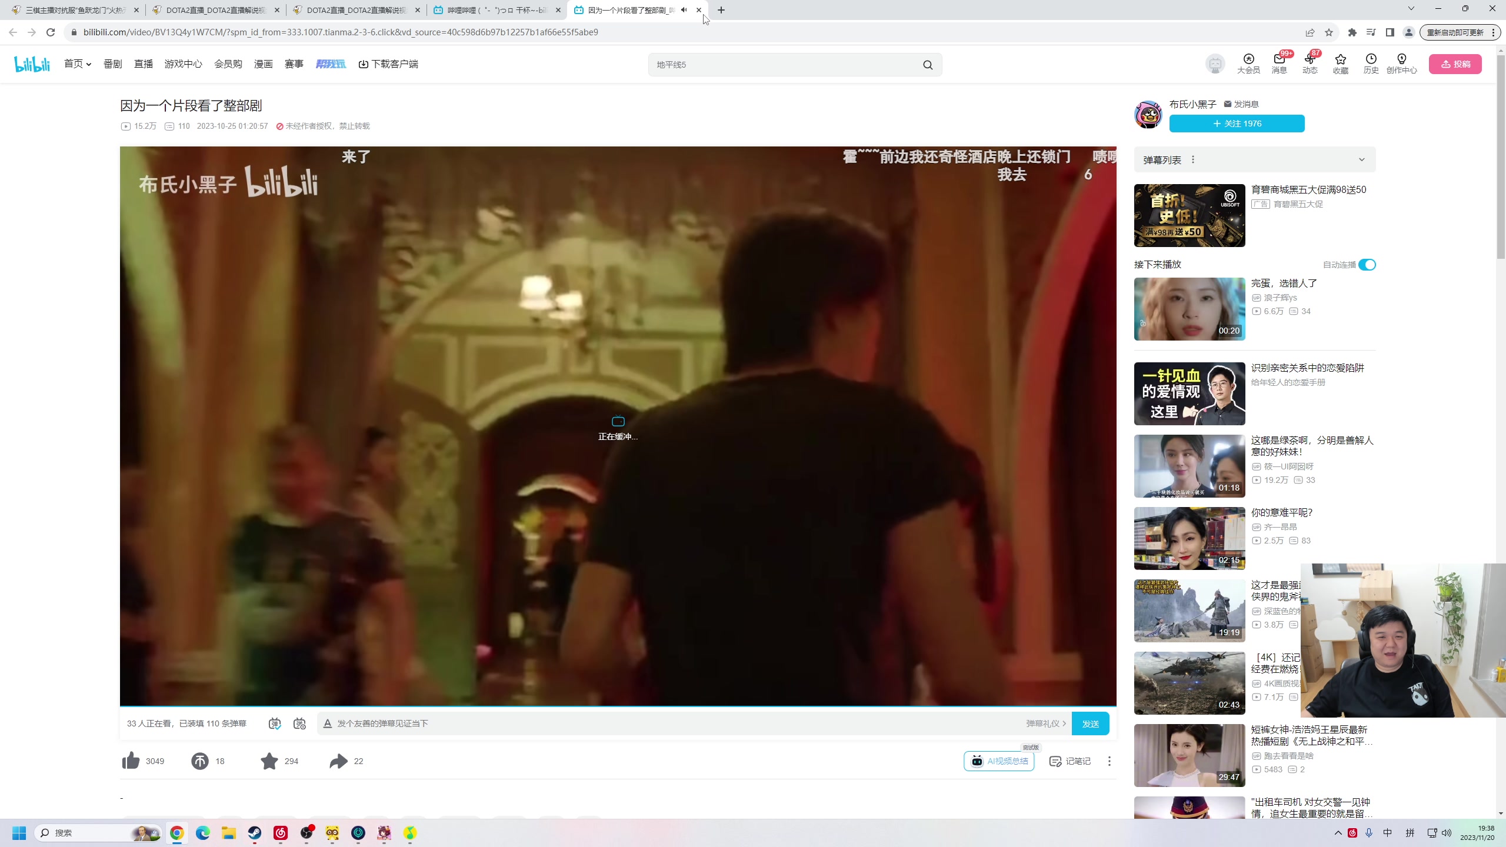Viewport: 1506px width, 847px height.
Task: Open Microsoft Edge from the taskbar
Action: pos(203,833)
